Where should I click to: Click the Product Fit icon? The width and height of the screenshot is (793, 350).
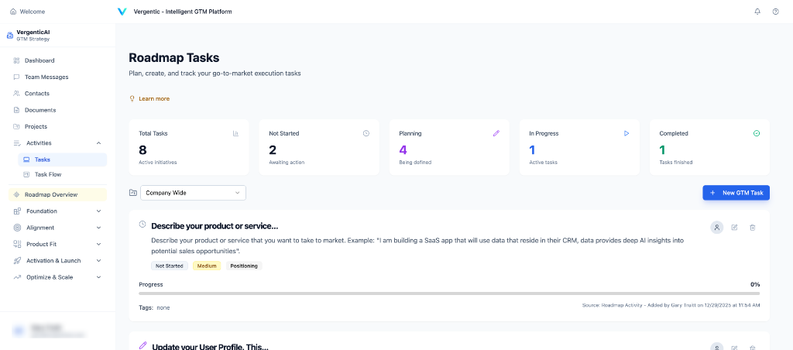17,244
